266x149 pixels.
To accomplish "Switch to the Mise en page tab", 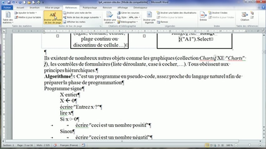I will [52, 7].
